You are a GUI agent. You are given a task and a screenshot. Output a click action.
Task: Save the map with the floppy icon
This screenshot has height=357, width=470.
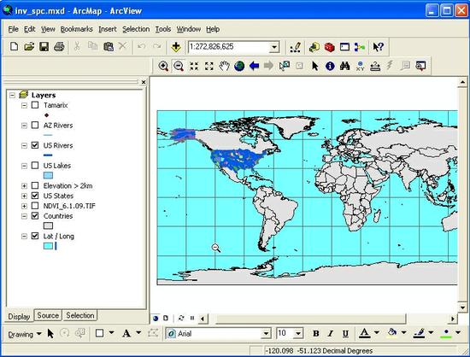click(44, 47)
